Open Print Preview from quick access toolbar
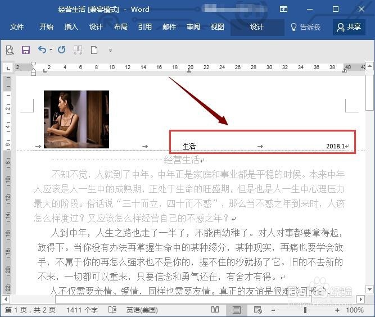The height and width of the screenshot is (317, 375). point(10,50)
